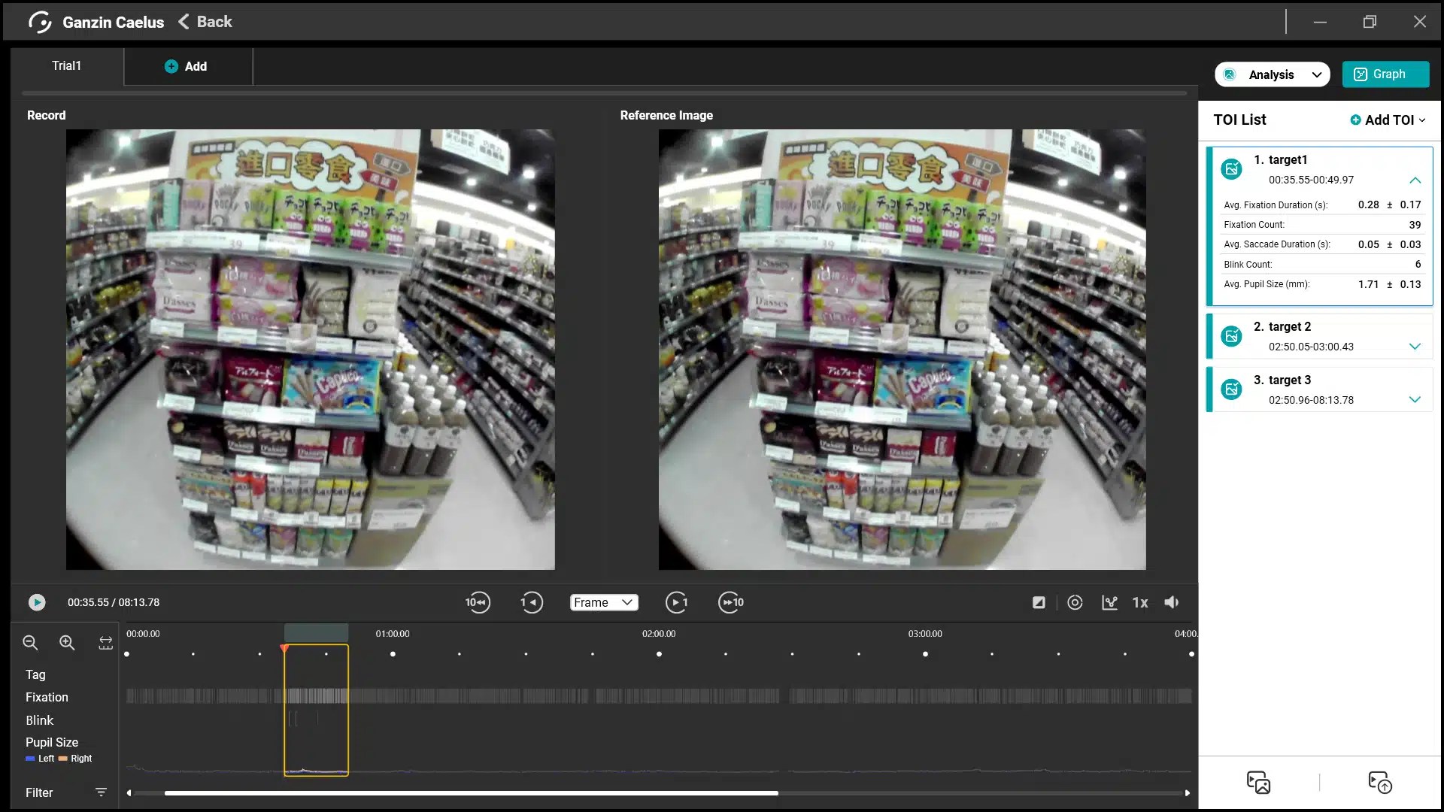Viewport: 1444px width, 812px height.
Task: Select the highlighted TOI region on timeline
Action: point(316,710)
